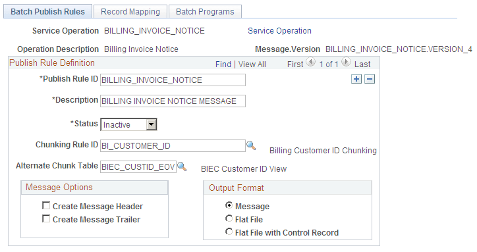Viewport: 477px width, 252px height.
Task: Select Service Operation value 'BILLING_INVOICE_NOTICE'
Action: 154,31
